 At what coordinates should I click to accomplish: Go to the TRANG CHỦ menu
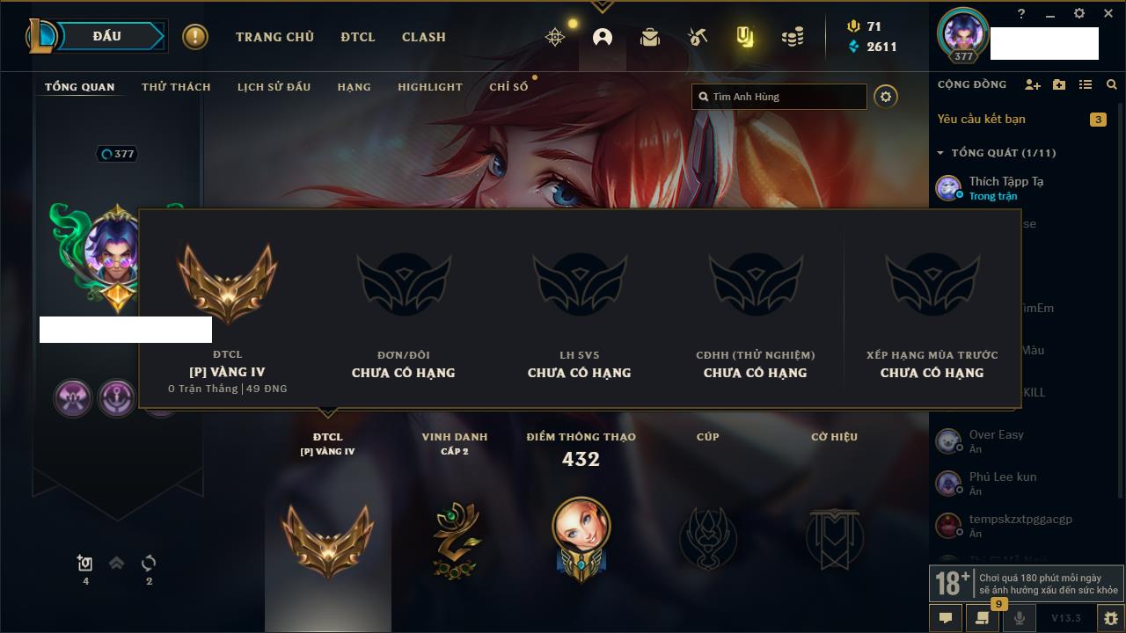click(x=274, y=37)
